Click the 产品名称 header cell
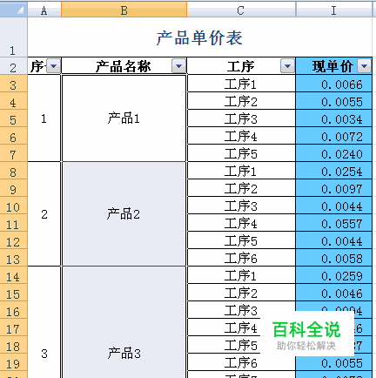 [124, 66]
